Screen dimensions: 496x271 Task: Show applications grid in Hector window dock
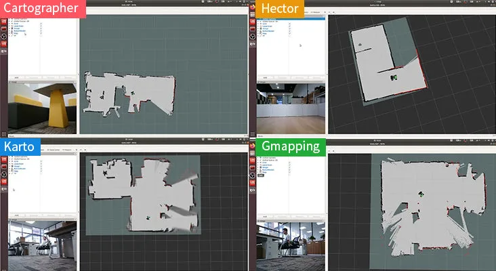pos(253,134)
